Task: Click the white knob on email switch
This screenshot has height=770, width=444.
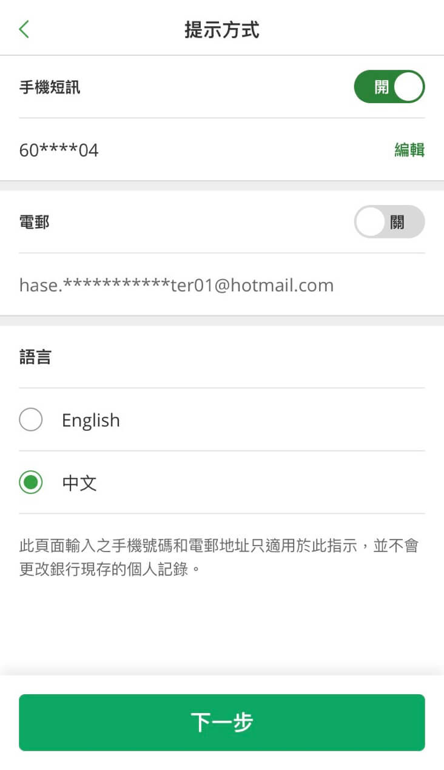Action: coord(371,221)
